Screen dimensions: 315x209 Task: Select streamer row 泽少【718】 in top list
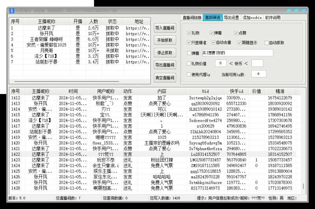(x=80, y=56)
